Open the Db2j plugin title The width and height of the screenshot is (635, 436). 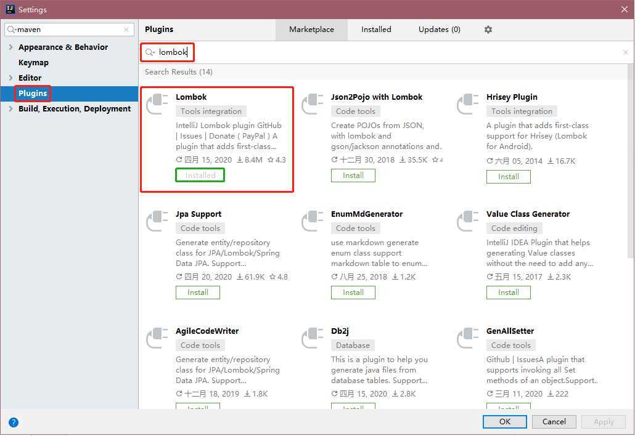pos(340,331)
